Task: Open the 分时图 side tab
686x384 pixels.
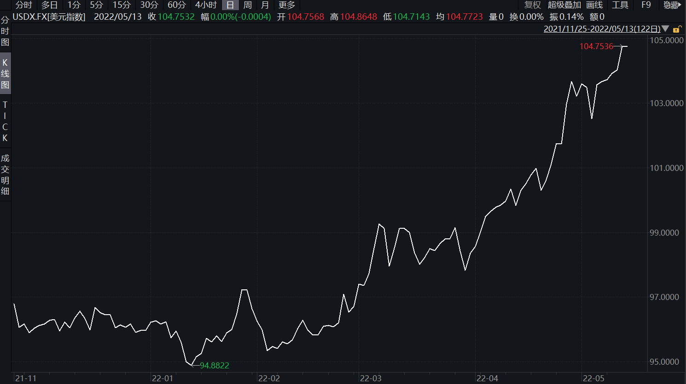Action: [5, 31]
